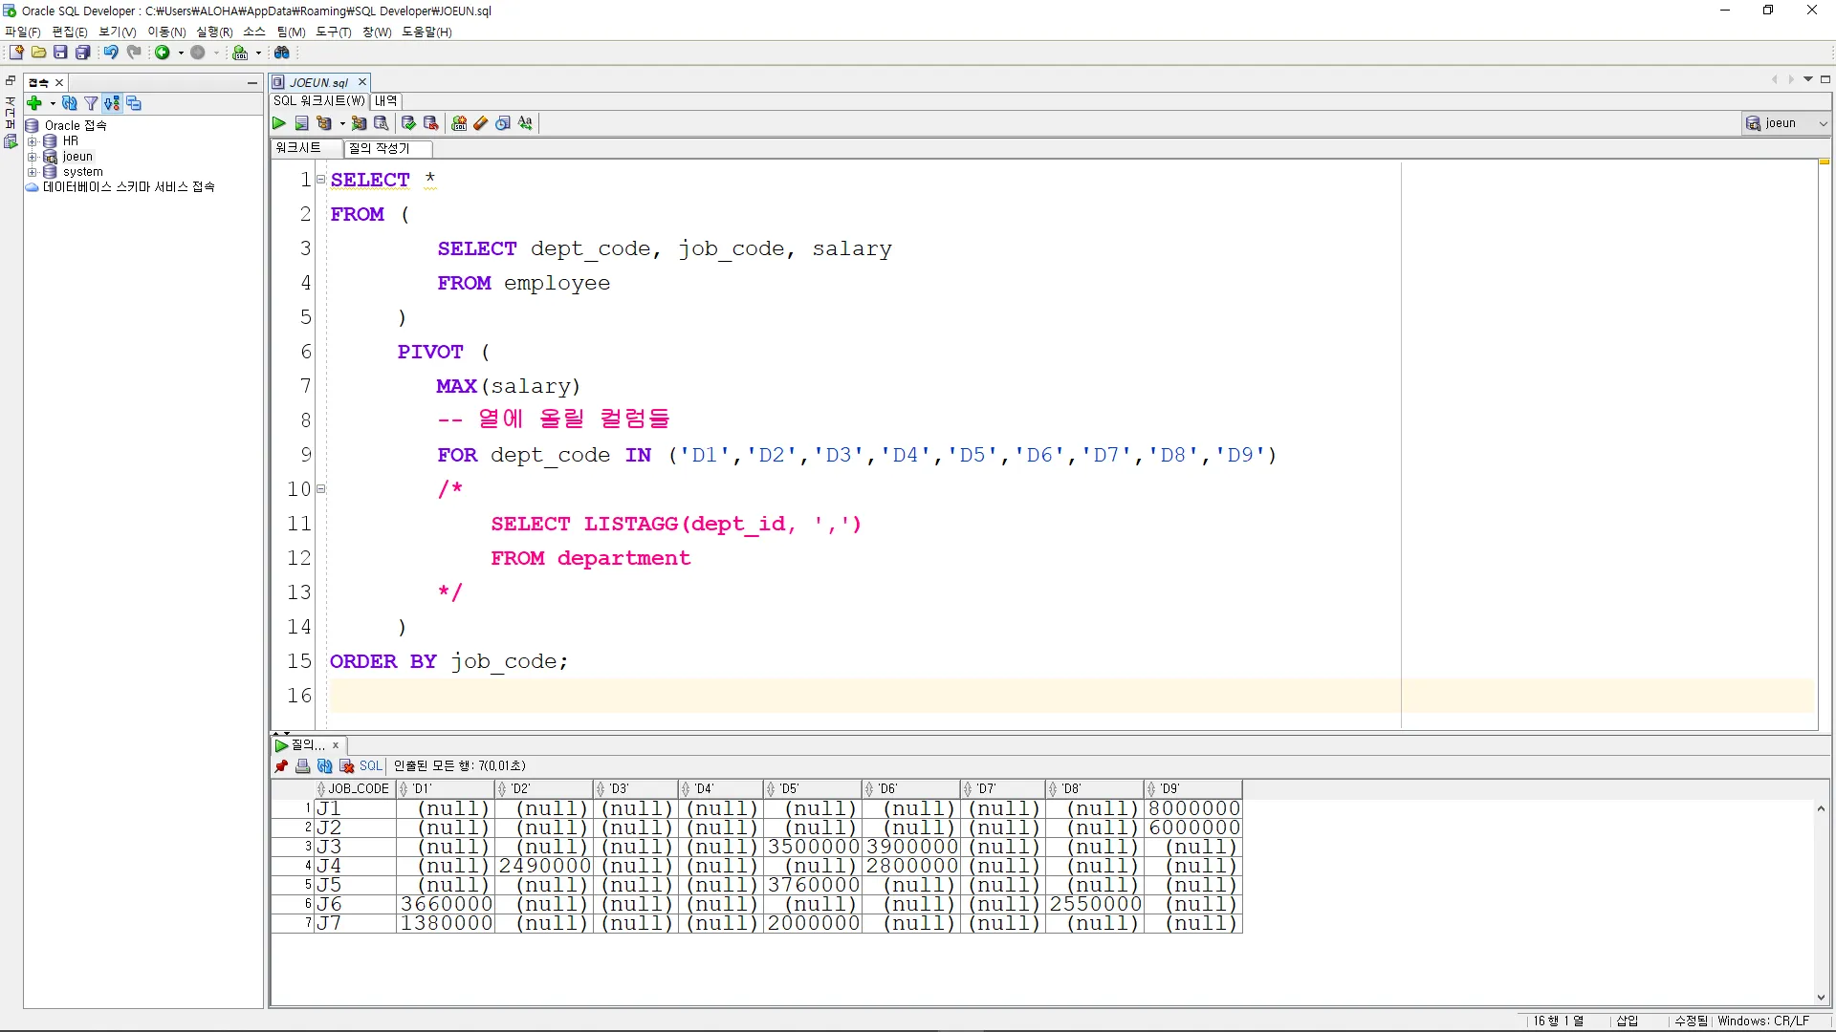This screenshot has width=1836, height=1032.
Task: Apply the filter funnel in the connections panel
Action: click(91, 103)
